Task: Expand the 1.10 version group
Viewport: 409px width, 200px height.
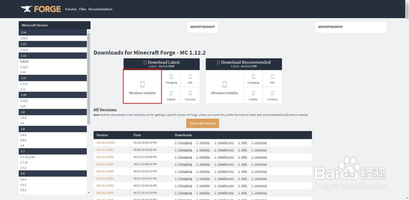Action: pos(53,95)
